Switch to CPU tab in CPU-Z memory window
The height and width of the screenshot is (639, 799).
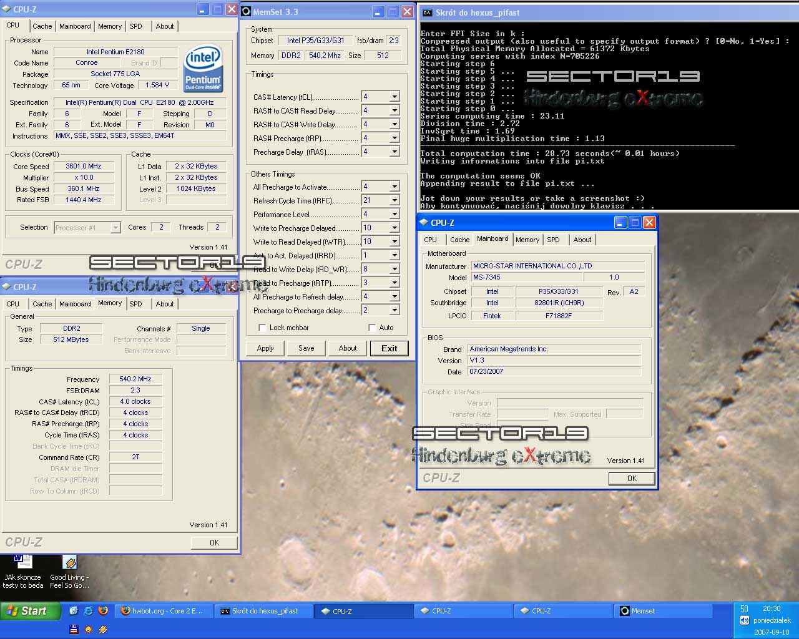[x=13, y=304]
